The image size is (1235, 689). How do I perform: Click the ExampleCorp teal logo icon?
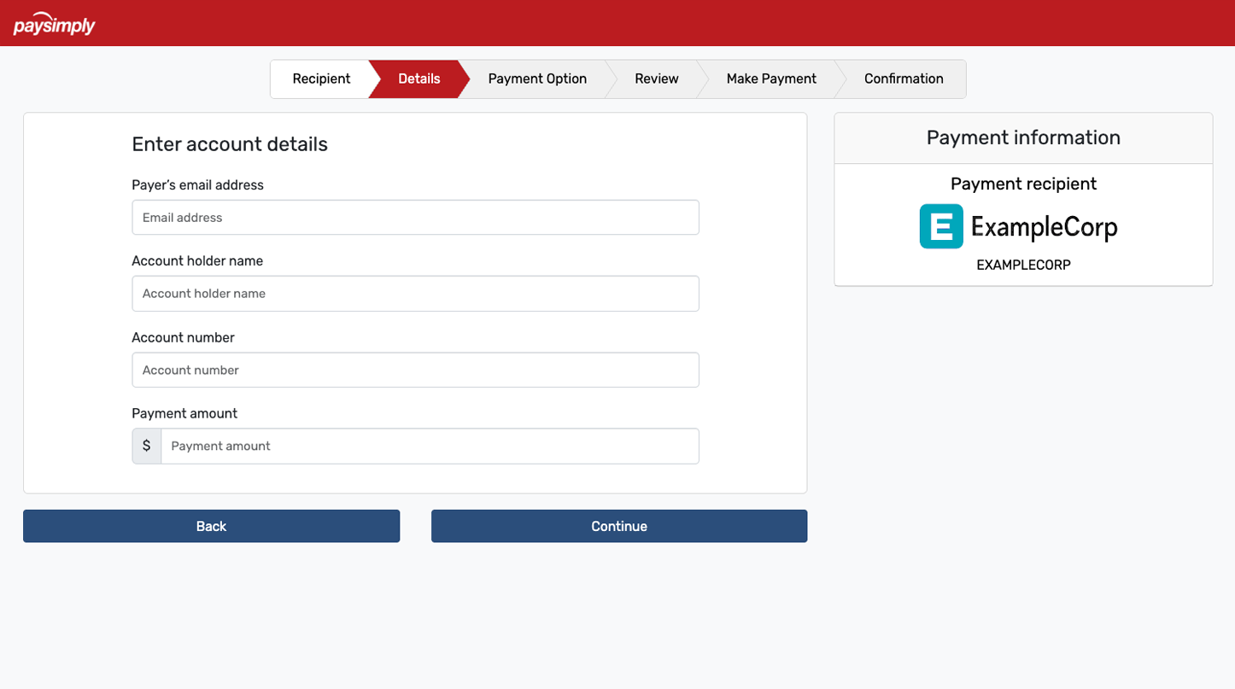tap(940, 226)
